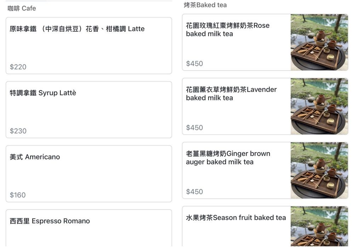This screenshot has width=354, height=247.
Task: Click the $450 price for Lavender tea
Action: point(195,127)
